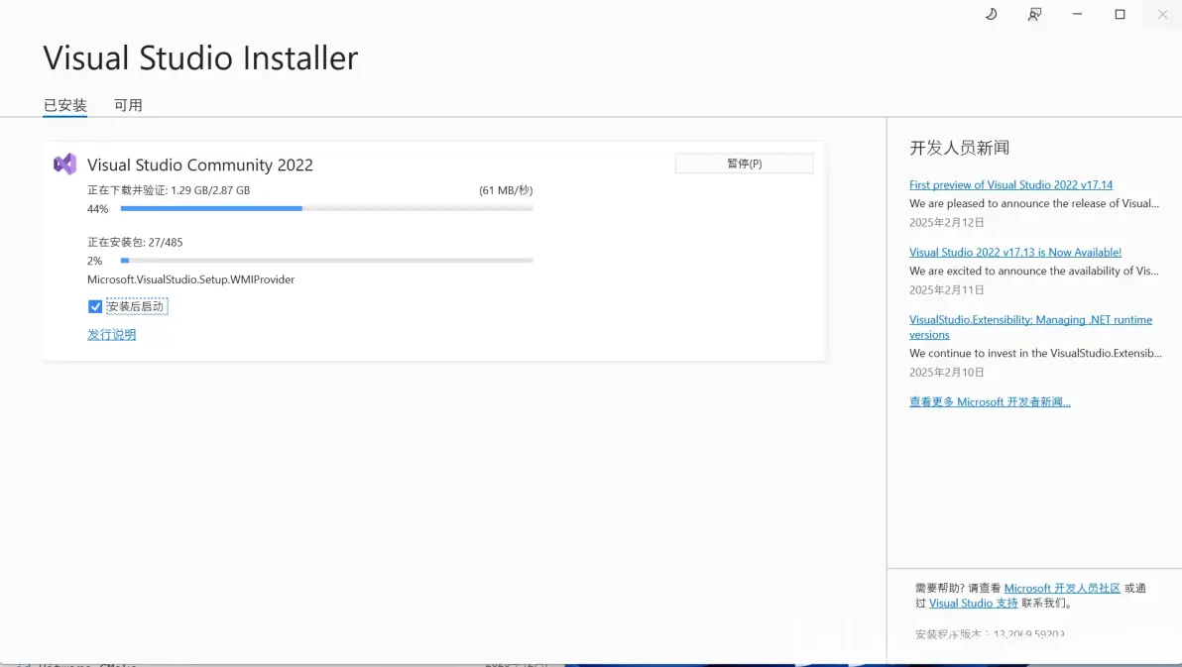1182x667 pixels.
Task: Switch to the 已安装 tab
Action: pos(64,105)
